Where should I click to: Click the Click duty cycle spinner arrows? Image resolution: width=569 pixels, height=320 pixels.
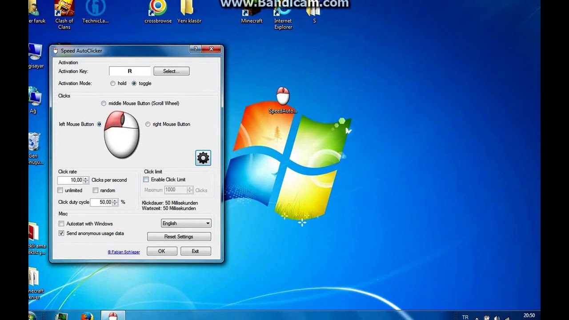(115, 202)
